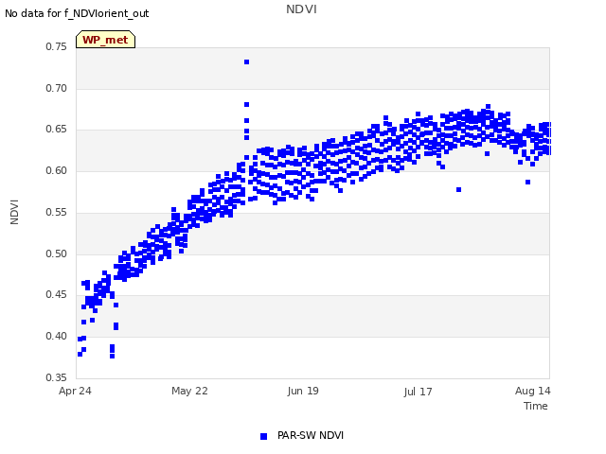The width and height of the screenshot is (606, 454).
Task: Click the May 22 x-axis tick label
Action: point(189,391)
